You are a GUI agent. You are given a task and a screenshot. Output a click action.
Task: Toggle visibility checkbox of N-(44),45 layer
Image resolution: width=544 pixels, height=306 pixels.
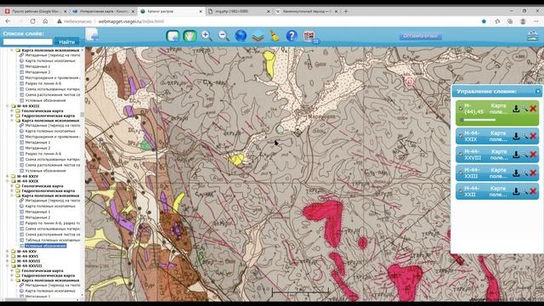[461, 109]
